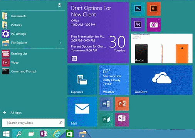Open the Reading List app icon
Viewport: 195px width, 138px height.
coord(6,54)
